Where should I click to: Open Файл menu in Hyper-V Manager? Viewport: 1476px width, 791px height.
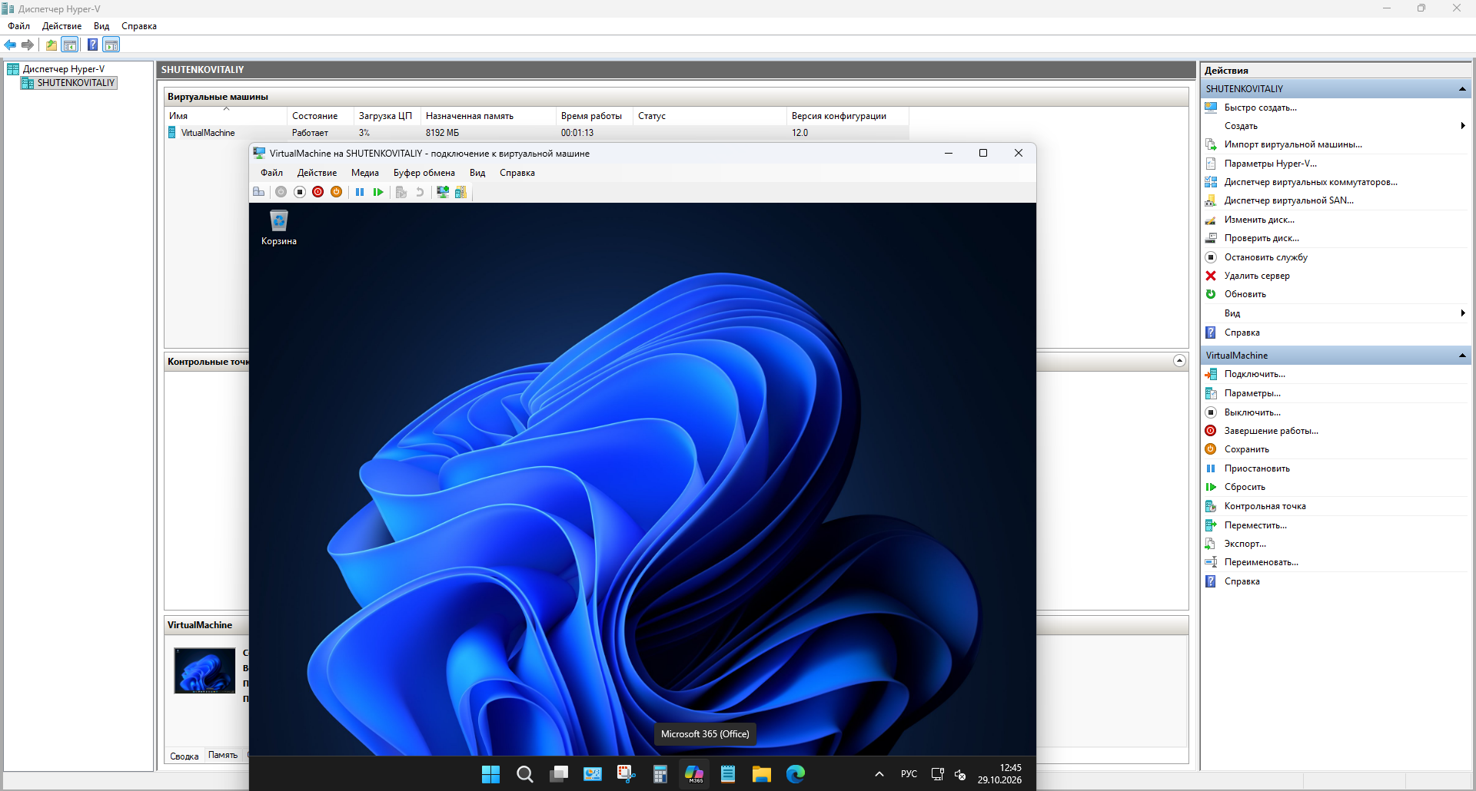point(19,26)
